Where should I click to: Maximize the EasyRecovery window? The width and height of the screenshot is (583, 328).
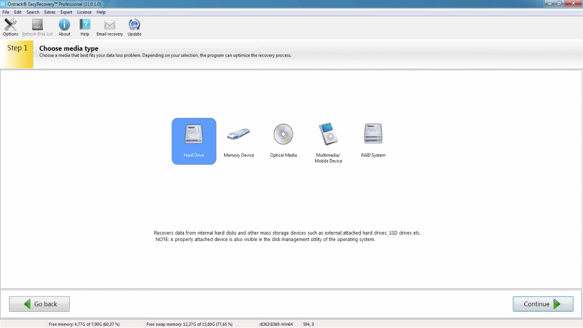pyautogui.click(x=560, y=4)
